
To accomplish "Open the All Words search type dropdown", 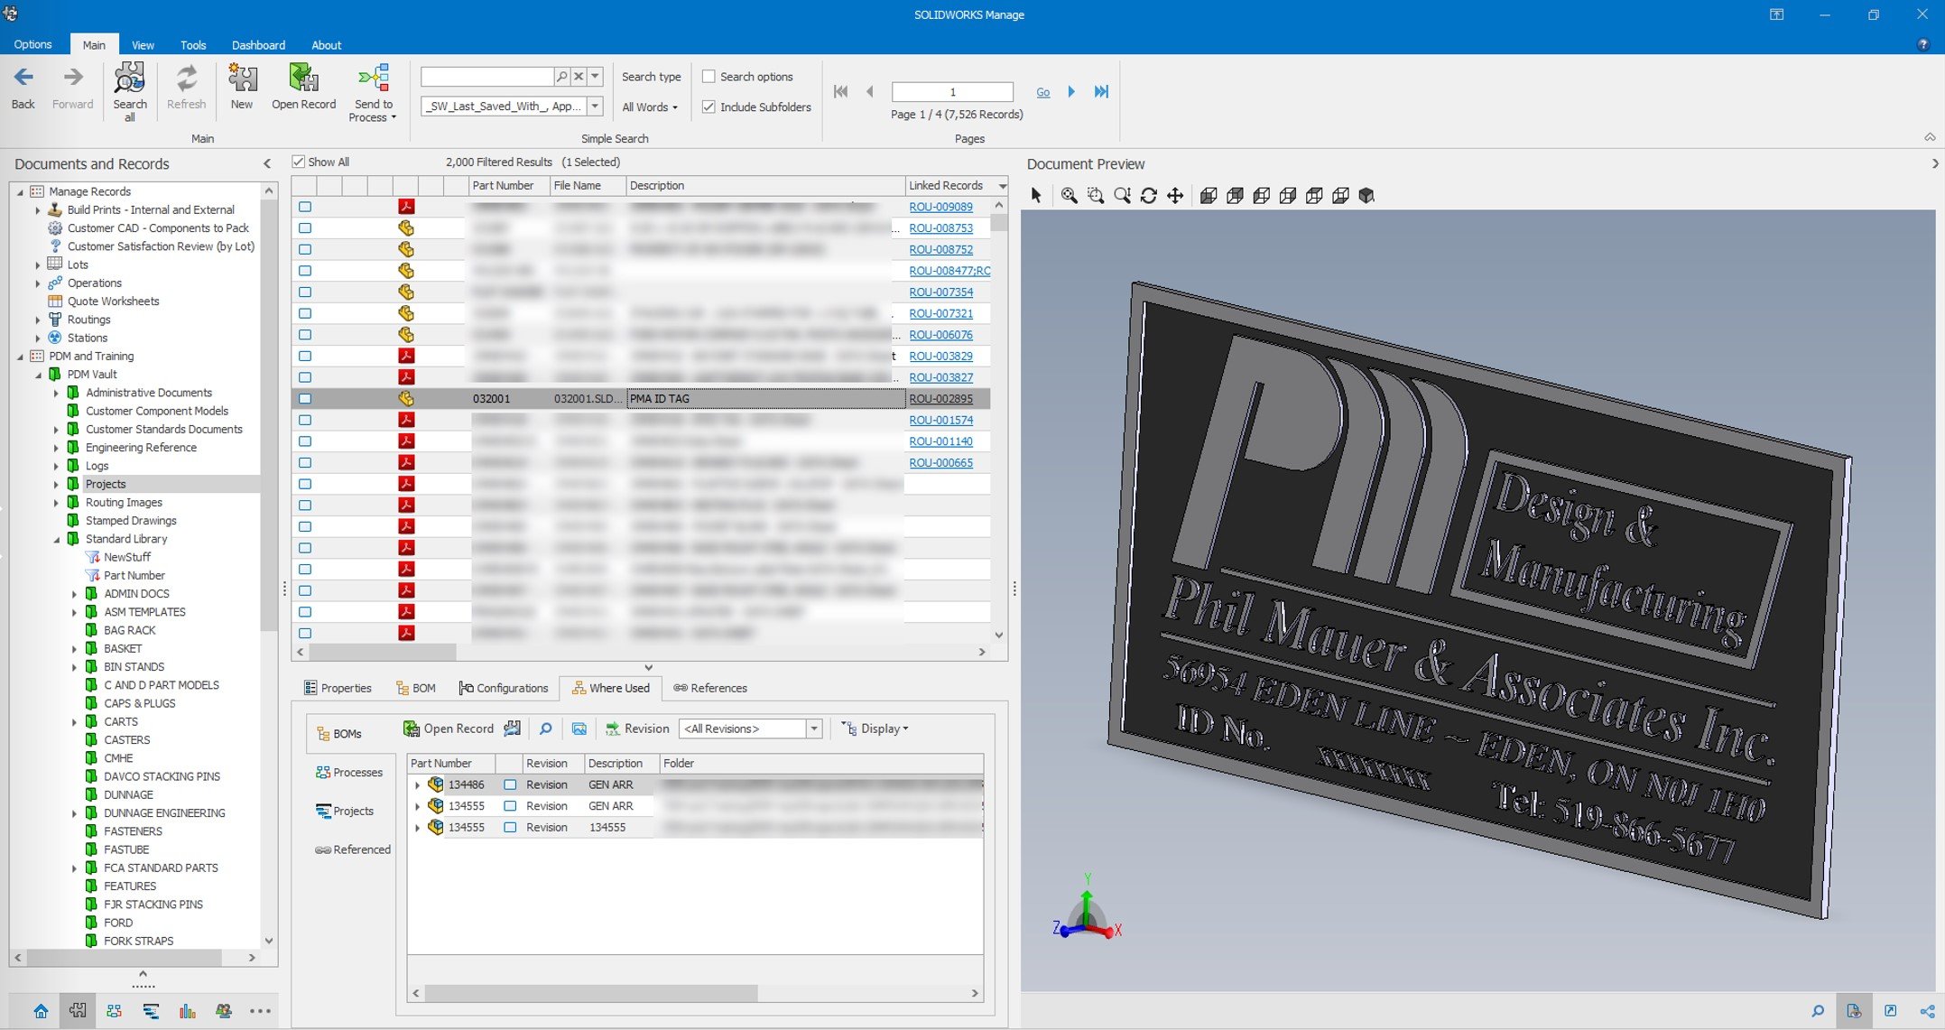I will 650,107.
